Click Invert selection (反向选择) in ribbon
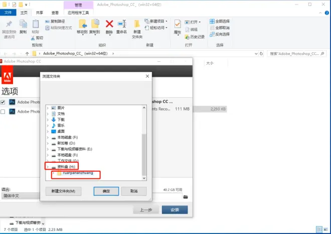Image resolution: width=331 pixels, height=234 pixels. point(220,34)
